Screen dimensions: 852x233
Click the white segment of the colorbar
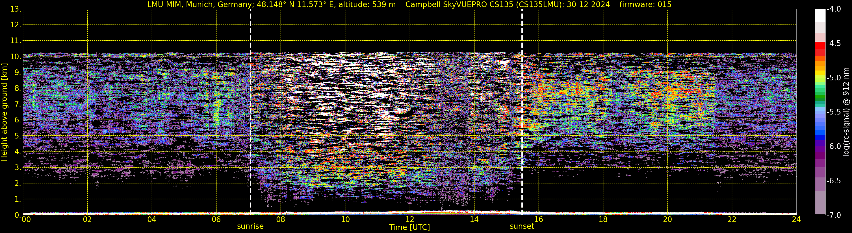820,15
